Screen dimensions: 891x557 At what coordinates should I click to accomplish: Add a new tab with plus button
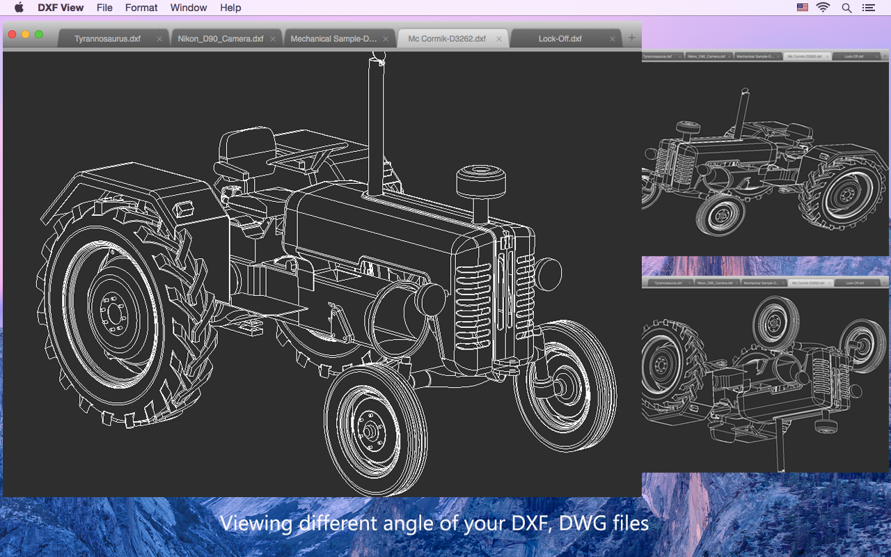(x=631, y=38)
